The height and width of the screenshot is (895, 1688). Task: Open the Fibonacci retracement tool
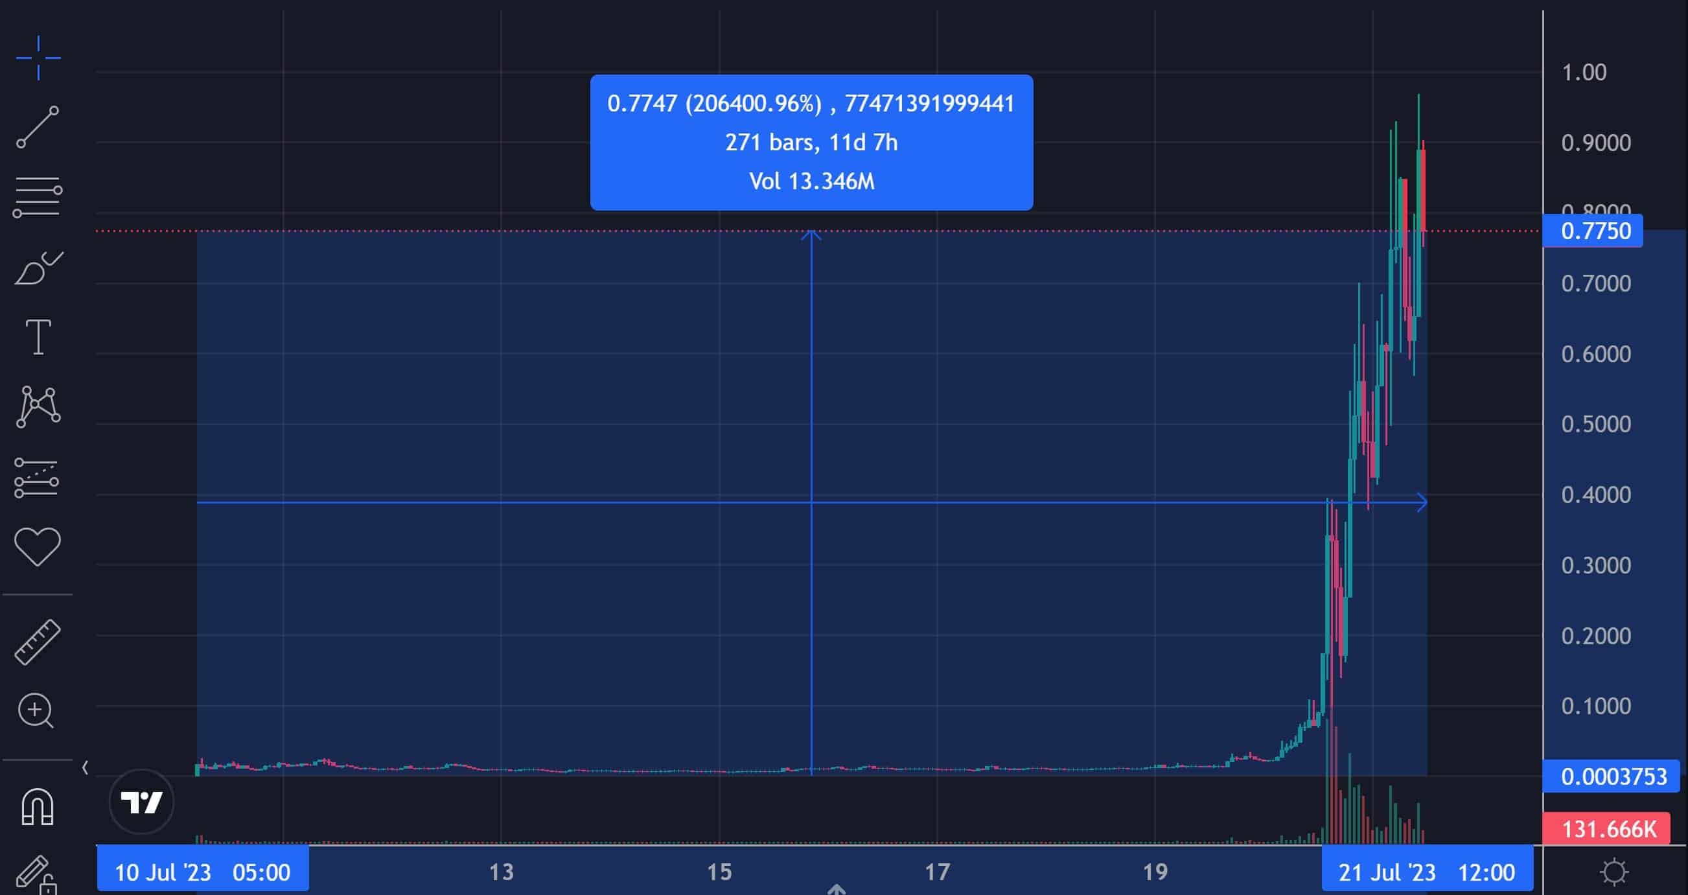pyautogui.click(x=38, y=196)
